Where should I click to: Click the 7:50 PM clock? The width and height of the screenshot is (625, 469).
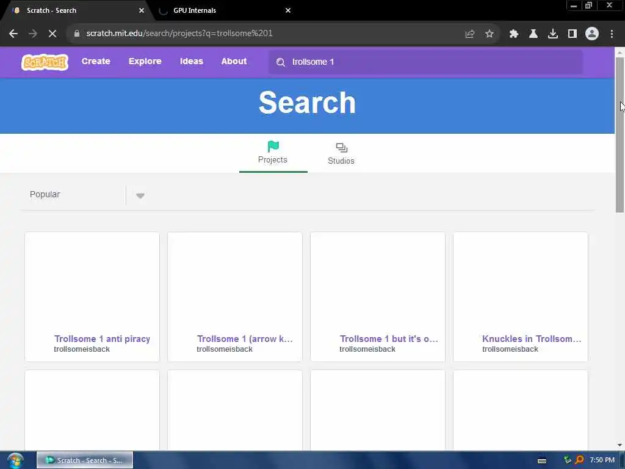point(602,460)
